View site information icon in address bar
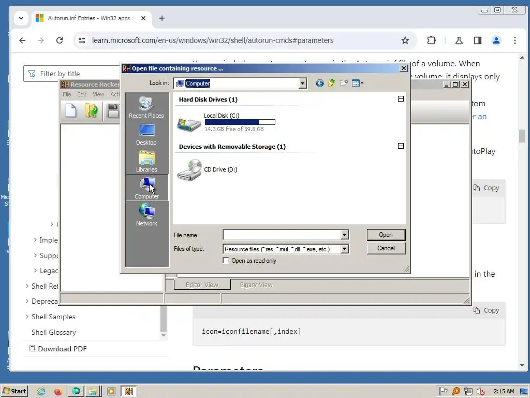The height and width of the screenshot is (398, 530). click(82, 40)
